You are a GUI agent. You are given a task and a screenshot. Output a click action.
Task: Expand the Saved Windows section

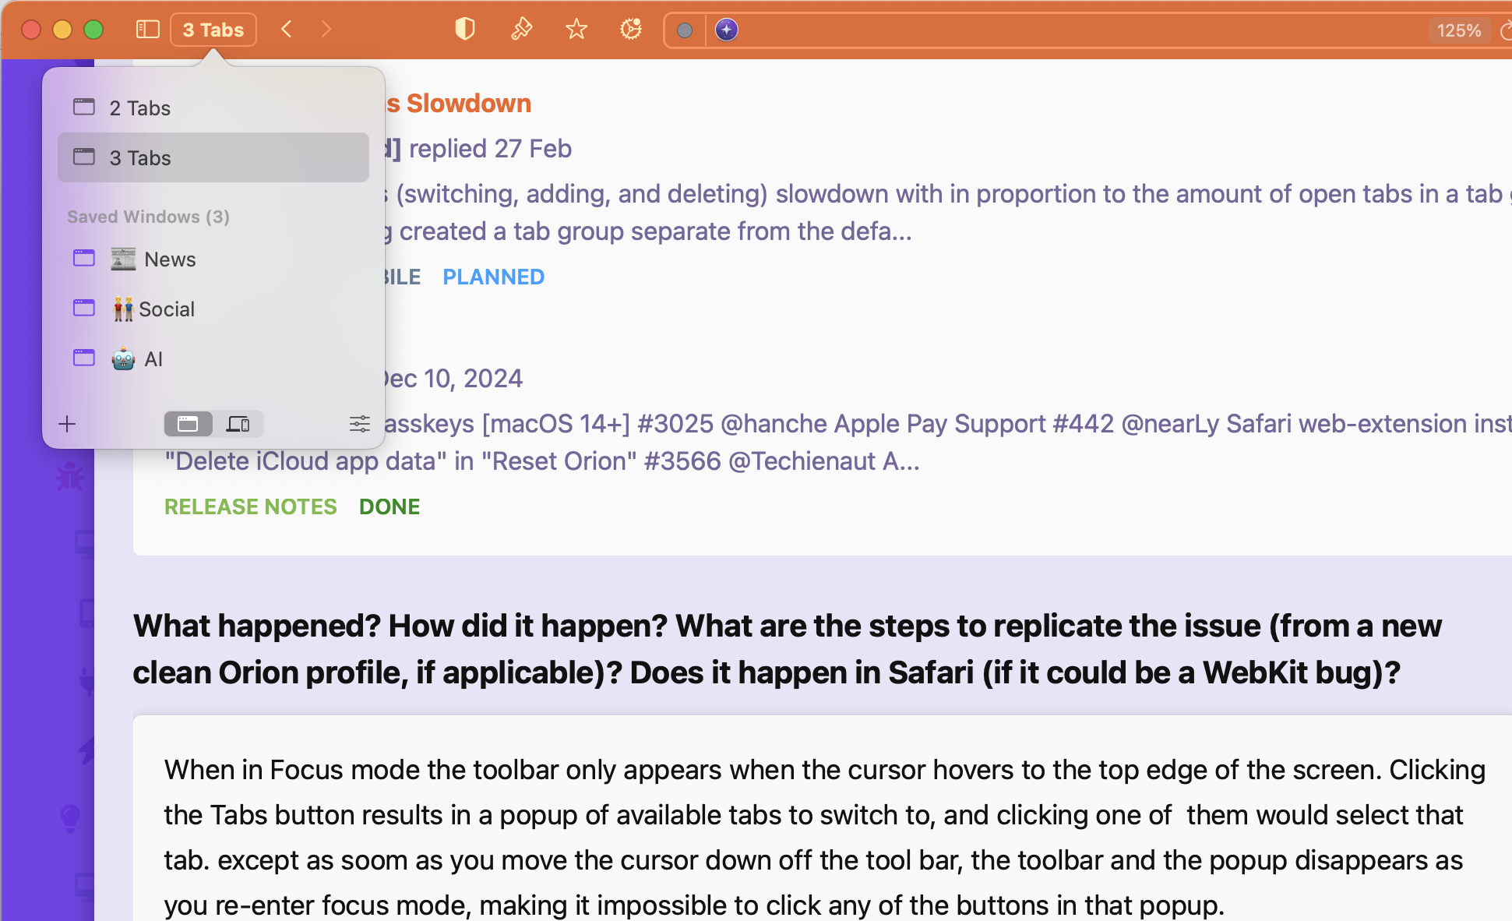pos(148,217)
